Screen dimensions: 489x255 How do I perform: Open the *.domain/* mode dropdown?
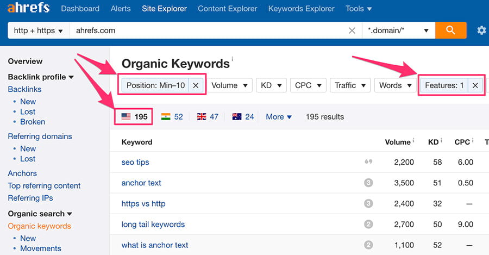(x=398, y=30)
